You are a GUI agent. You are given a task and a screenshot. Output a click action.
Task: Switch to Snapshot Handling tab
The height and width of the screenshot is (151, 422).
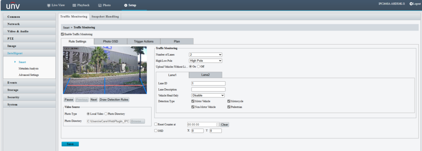point(105,17)
